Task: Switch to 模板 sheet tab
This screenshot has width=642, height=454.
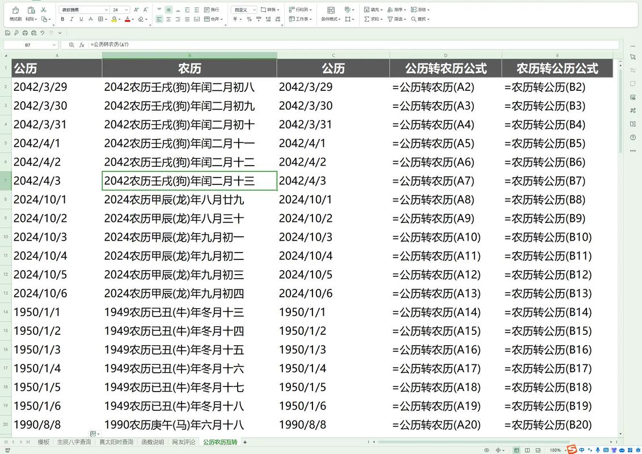Action: pos(44,442)
